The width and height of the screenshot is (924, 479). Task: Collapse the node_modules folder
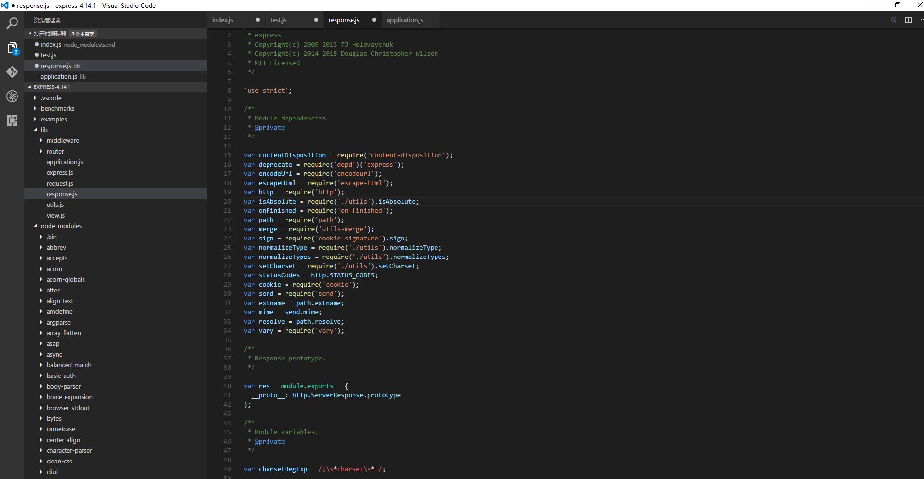pos(116,226)
